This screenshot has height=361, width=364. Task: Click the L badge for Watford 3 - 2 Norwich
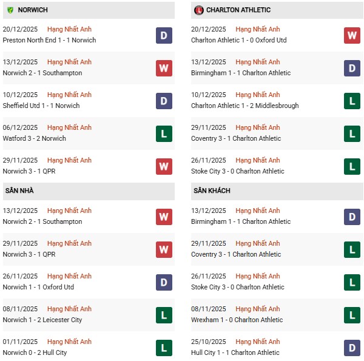coord(164,133)
